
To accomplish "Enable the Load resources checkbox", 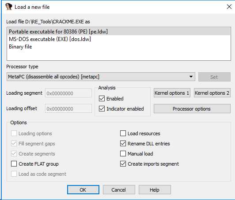I will coord(123,133).
